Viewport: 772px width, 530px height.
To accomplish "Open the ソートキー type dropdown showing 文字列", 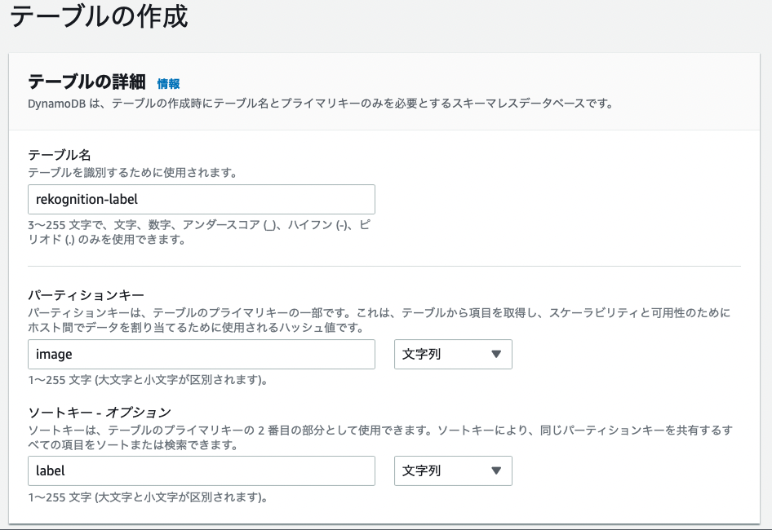I will pyautogui.click(x=453, y=471).
